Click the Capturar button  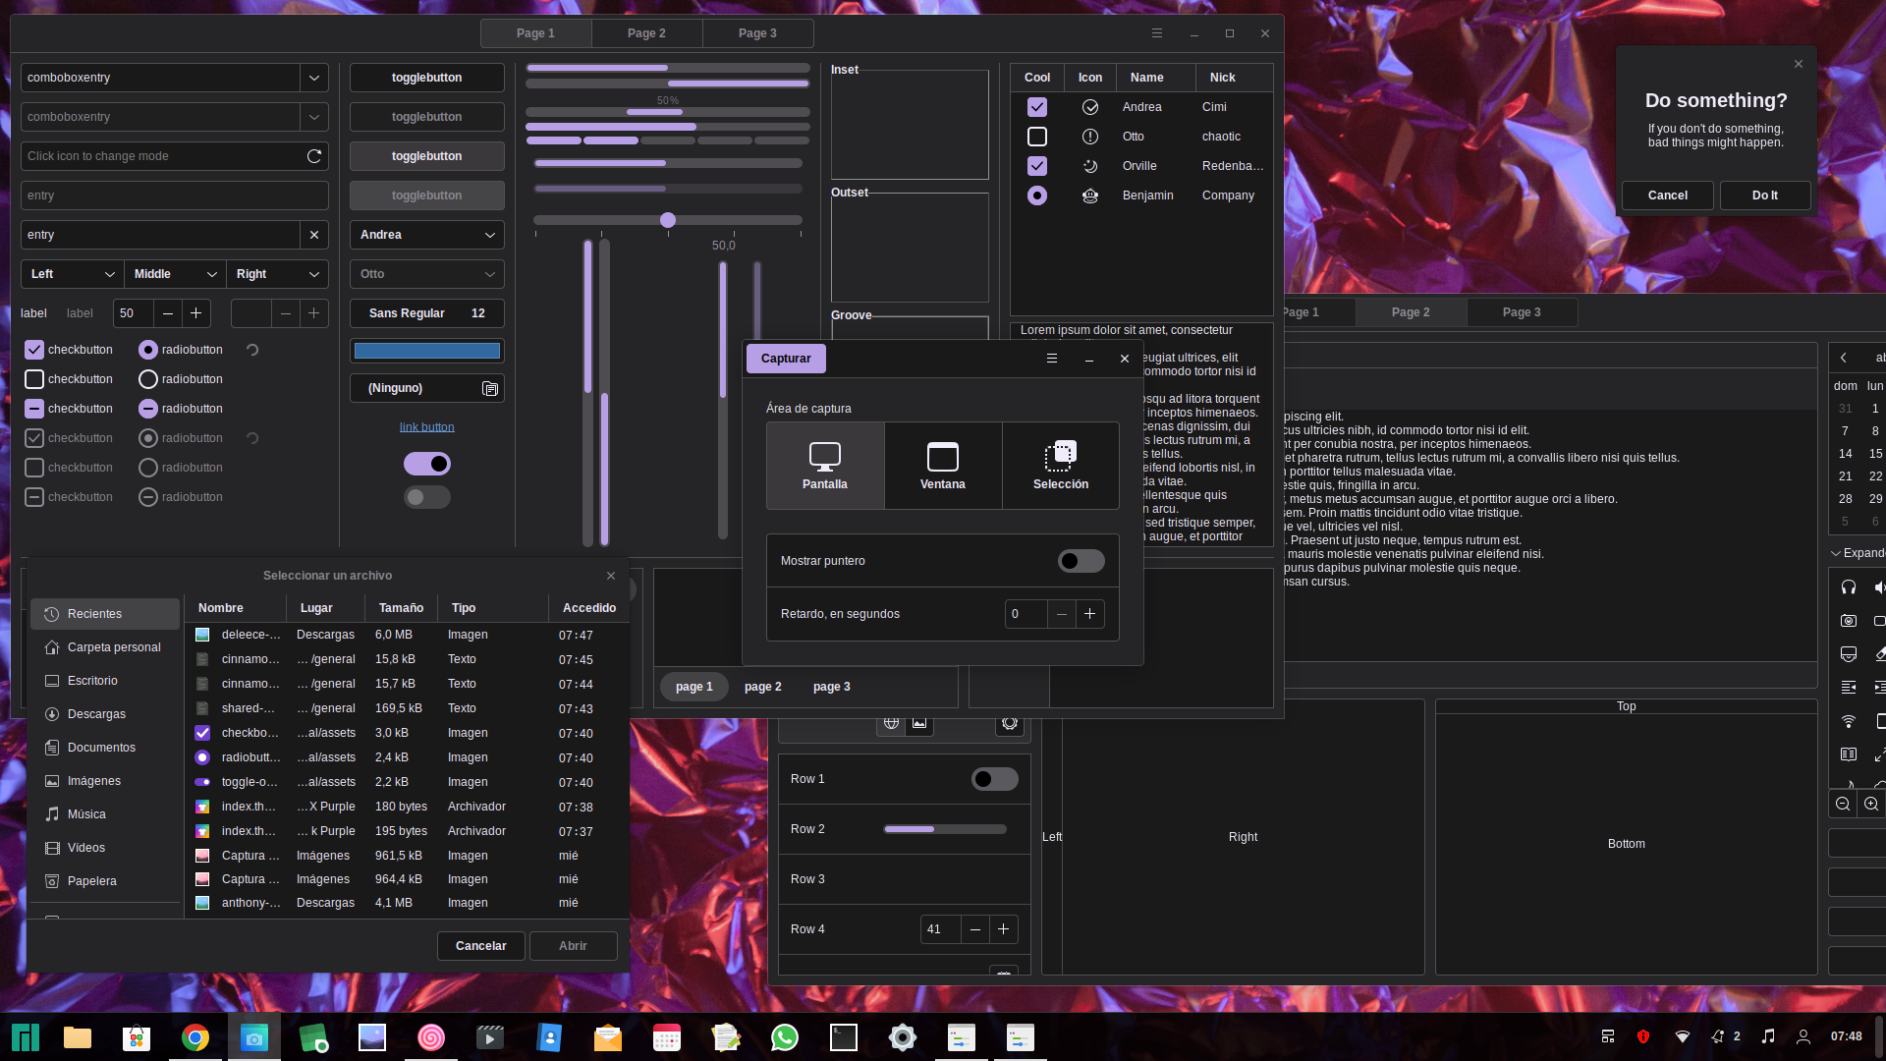click(786, 359)
